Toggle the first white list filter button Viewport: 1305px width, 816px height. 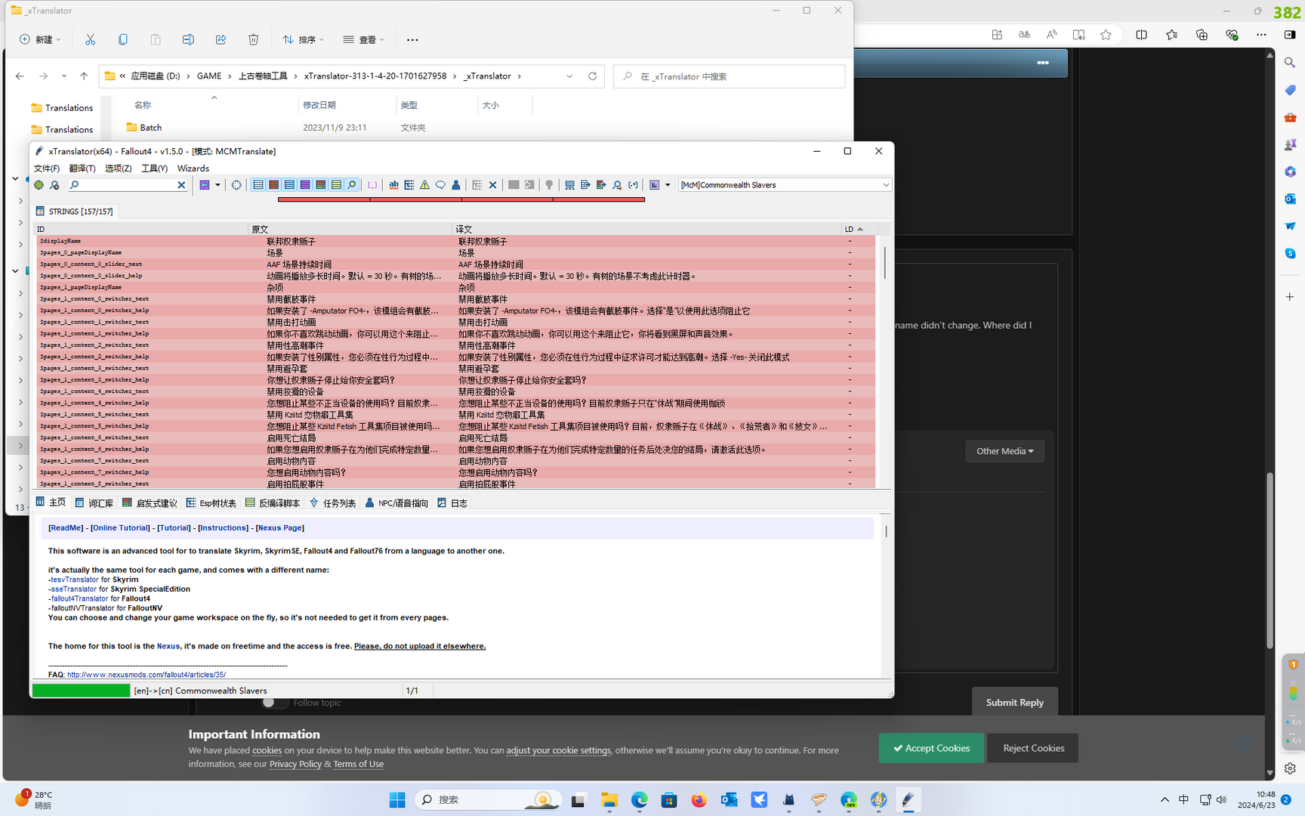click(258, 185)
